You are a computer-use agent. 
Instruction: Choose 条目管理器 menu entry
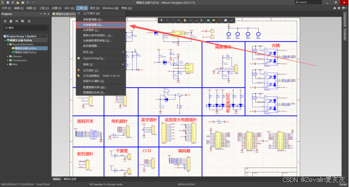pos(101,46)
